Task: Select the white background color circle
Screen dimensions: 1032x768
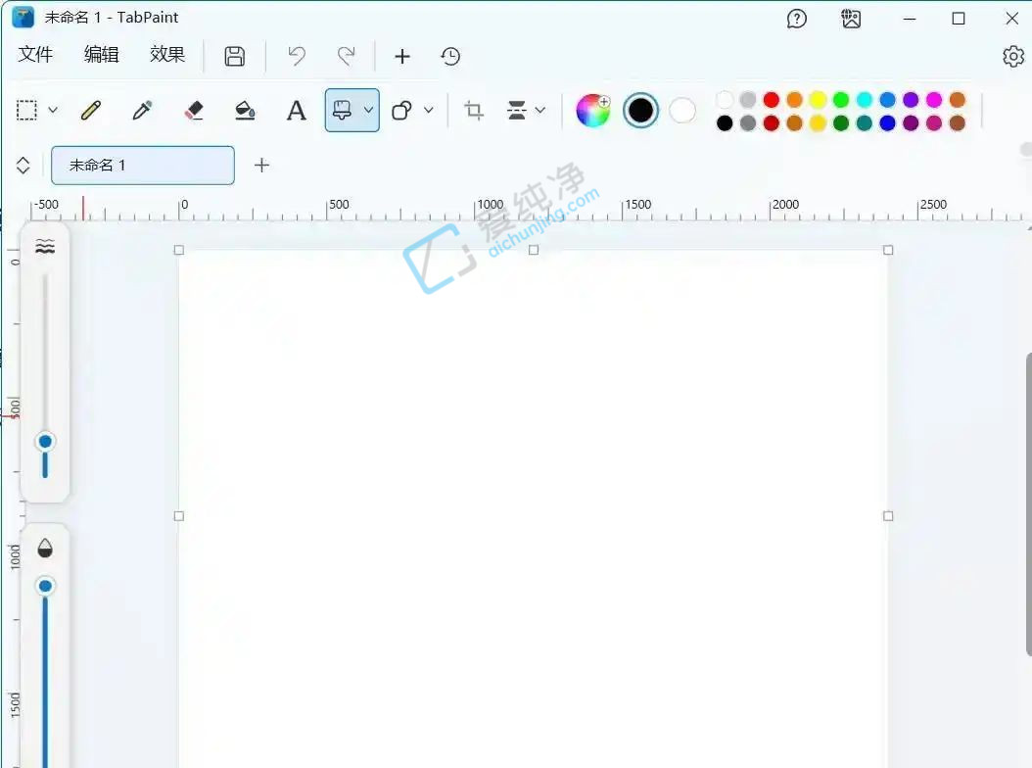Action: point(682,110)
